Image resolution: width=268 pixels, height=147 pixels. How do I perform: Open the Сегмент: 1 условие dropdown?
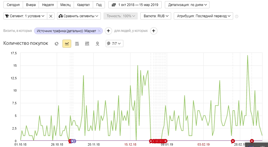pyautogui.click(x=25, y=16)
